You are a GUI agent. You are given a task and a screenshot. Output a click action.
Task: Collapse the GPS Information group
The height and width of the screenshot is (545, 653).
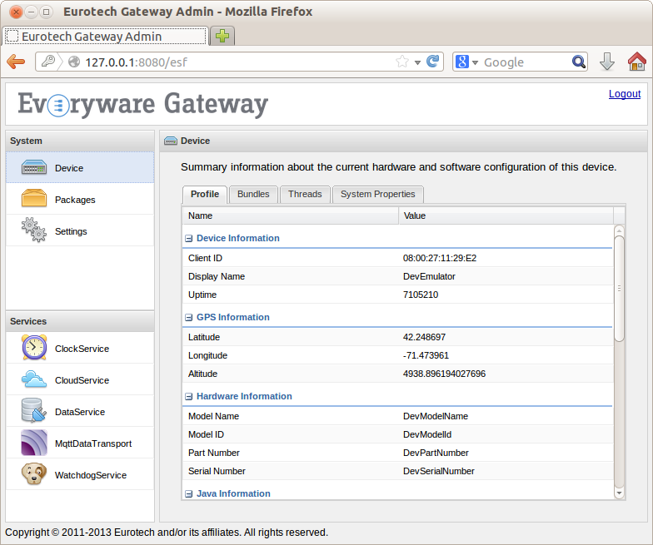188,318
